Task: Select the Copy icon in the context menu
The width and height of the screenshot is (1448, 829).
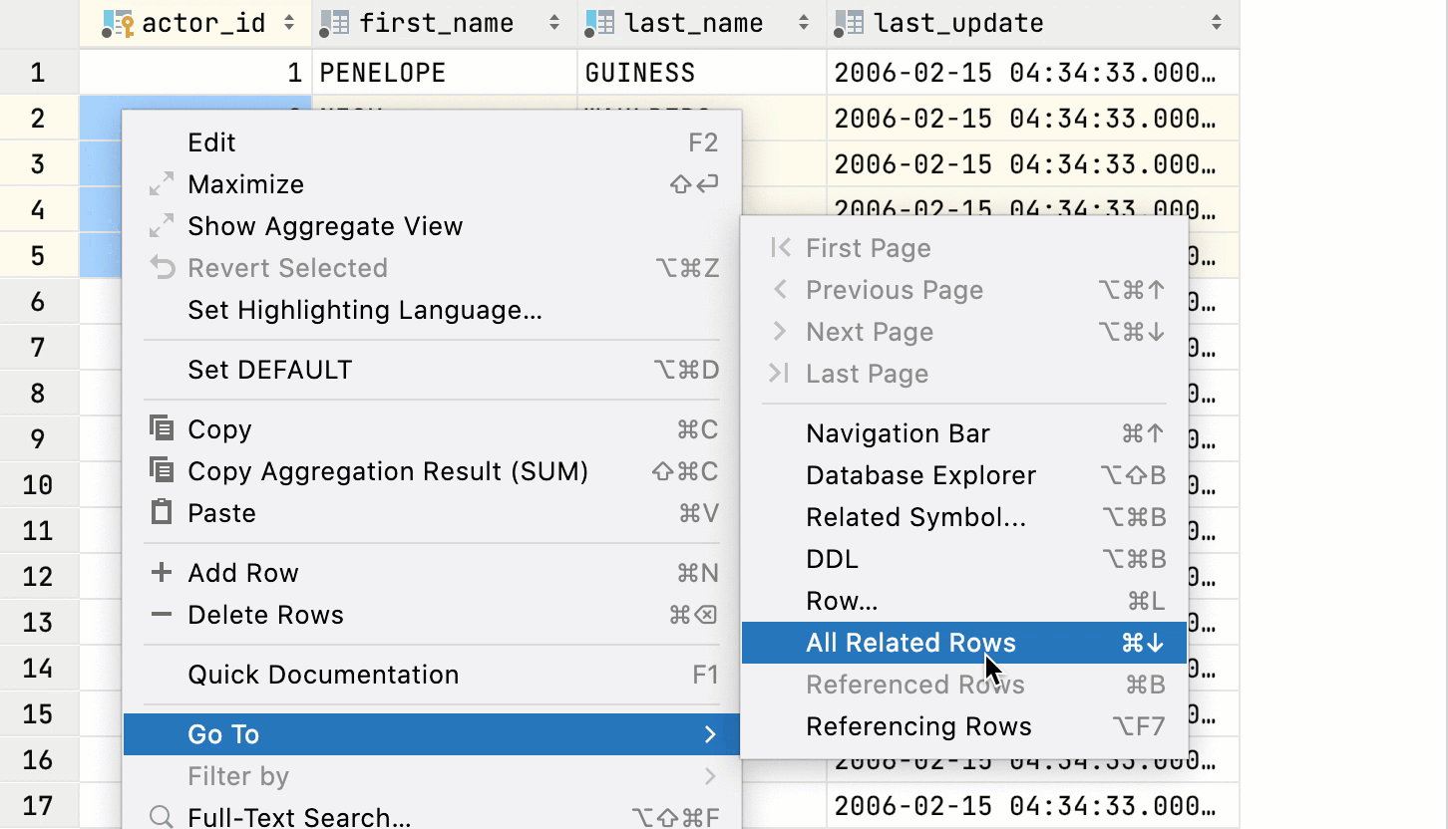Action: tap(163, 428)
